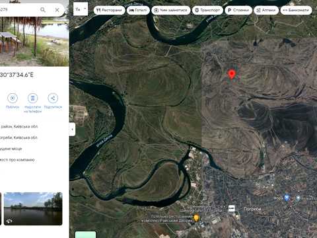The width and height of the screenshot is (317, 238).
Task: Click the про компанію info line
Action: 17,160
